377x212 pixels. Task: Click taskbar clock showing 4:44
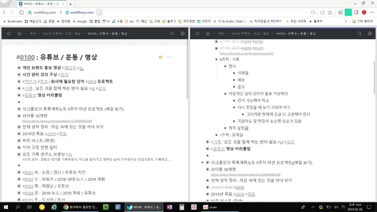[x=355, y=207]
